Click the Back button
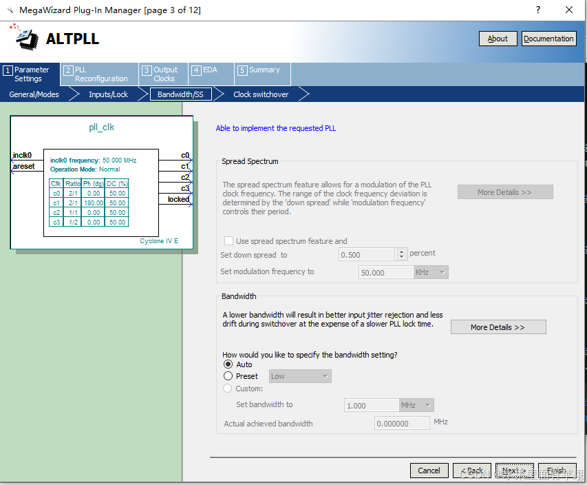 (471, 471)
